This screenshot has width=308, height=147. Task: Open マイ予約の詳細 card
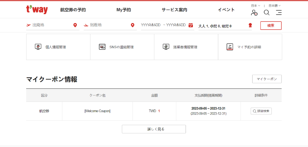tap(250, 47)
